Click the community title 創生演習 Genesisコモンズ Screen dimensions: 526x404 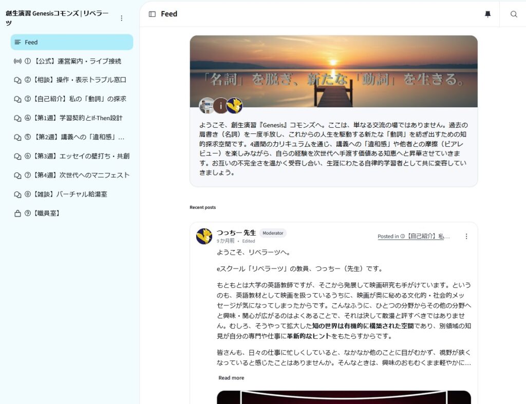pos(57,18)
